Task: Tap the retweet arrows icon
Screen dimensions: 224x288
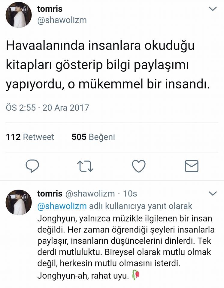Action: (85, 166)
